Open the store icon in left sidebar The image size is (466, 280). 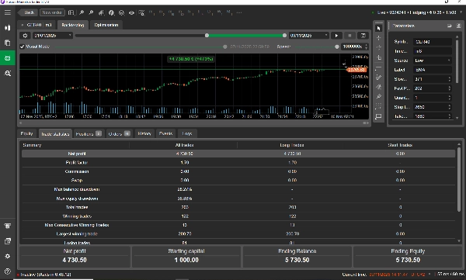coord(8,226)
